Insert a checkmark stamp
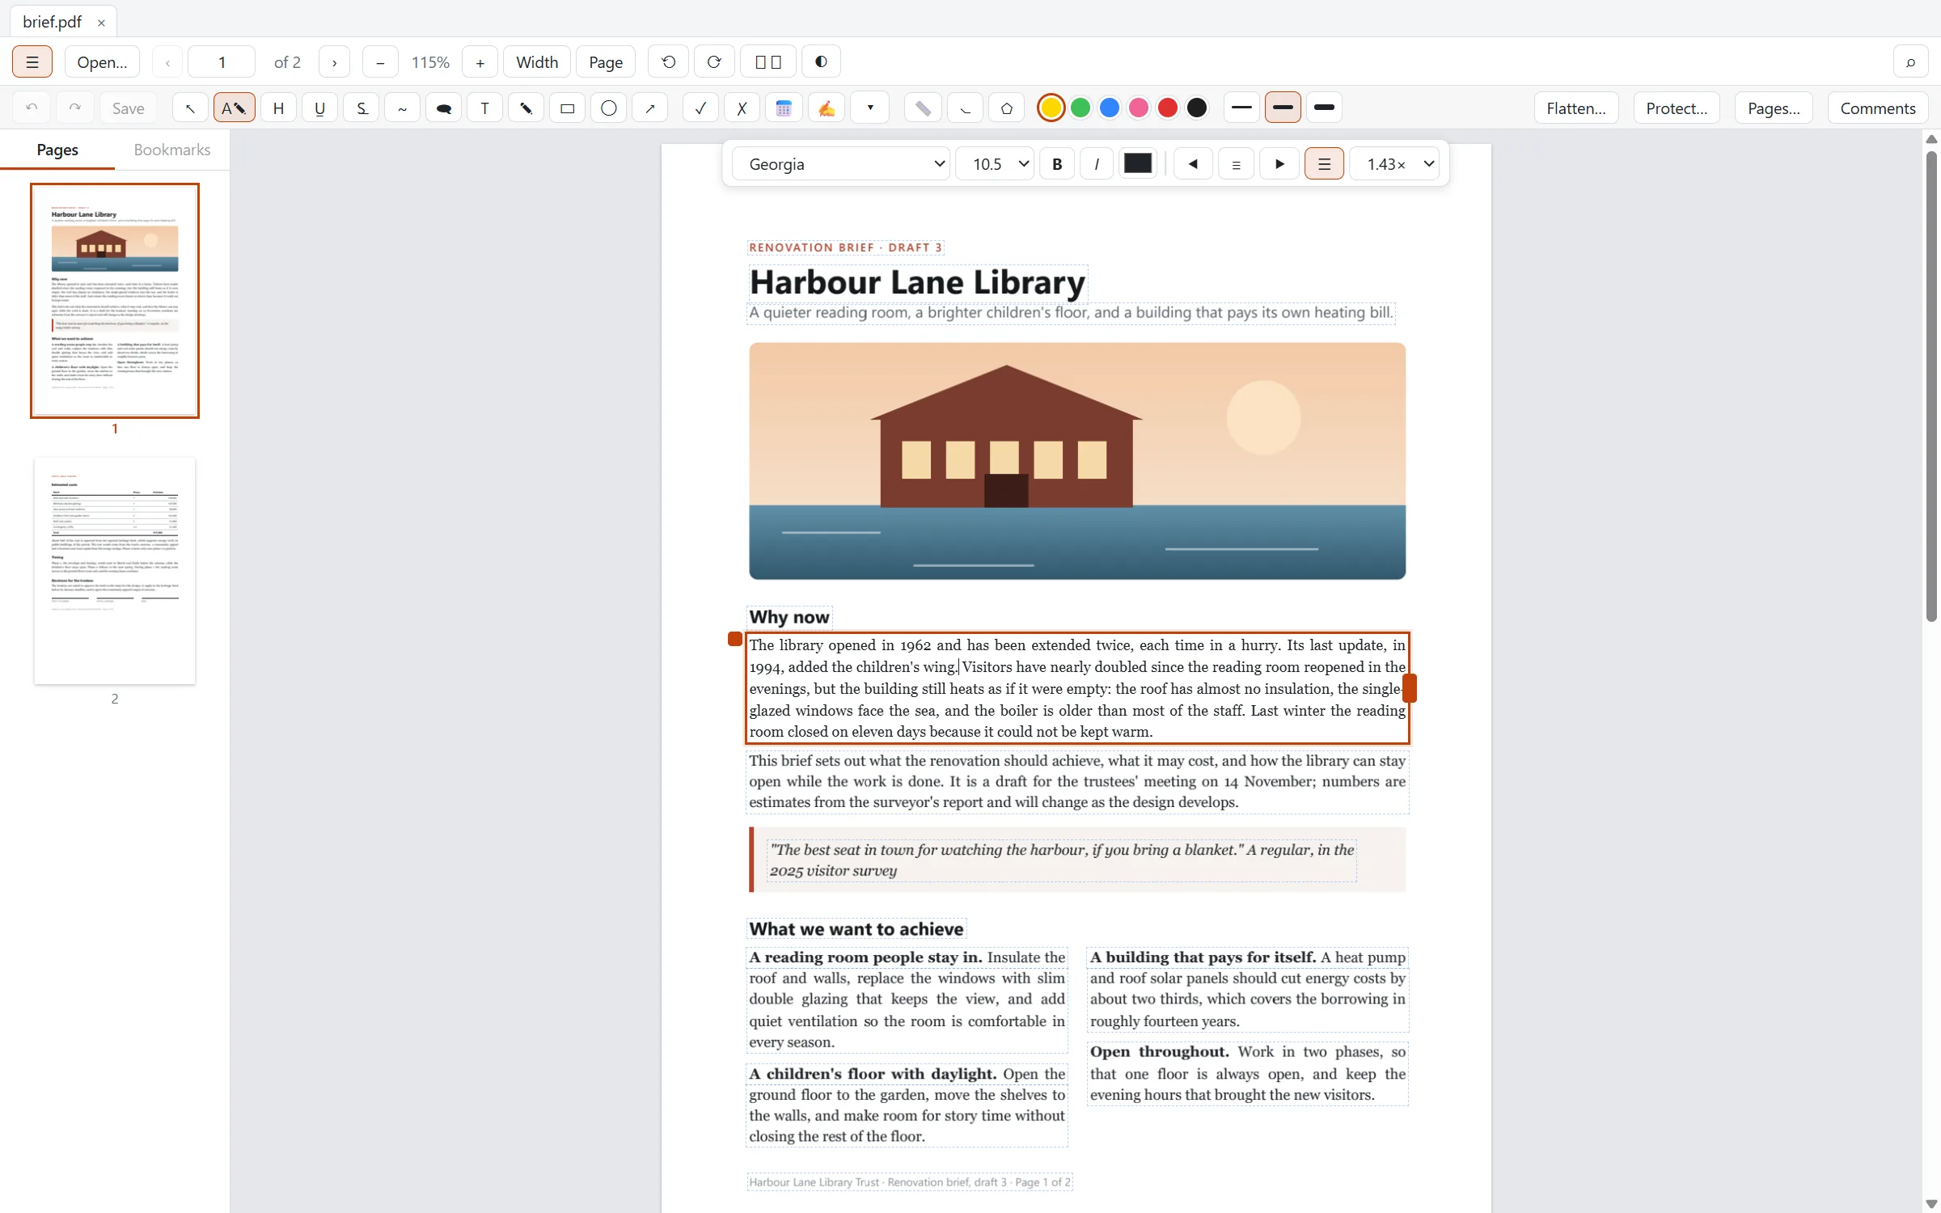1941x1213 pixels. 700,108
